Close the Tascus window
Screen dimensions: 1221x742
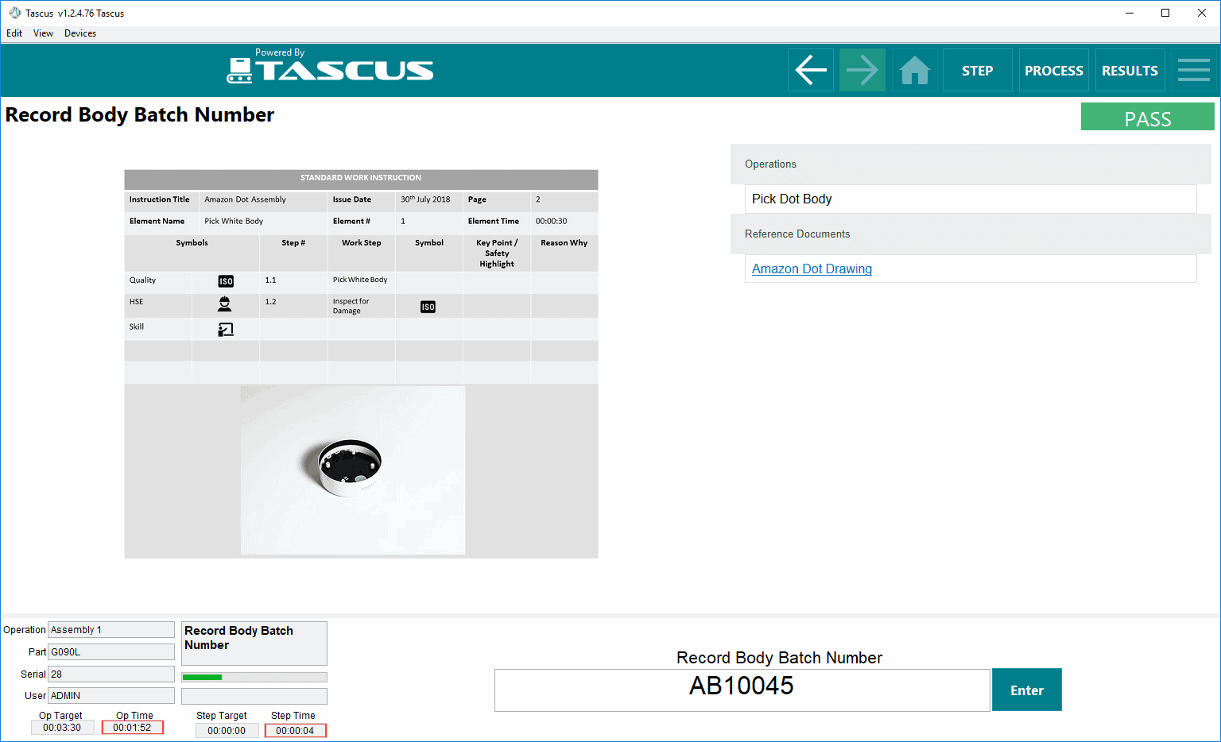(1202, 13)
